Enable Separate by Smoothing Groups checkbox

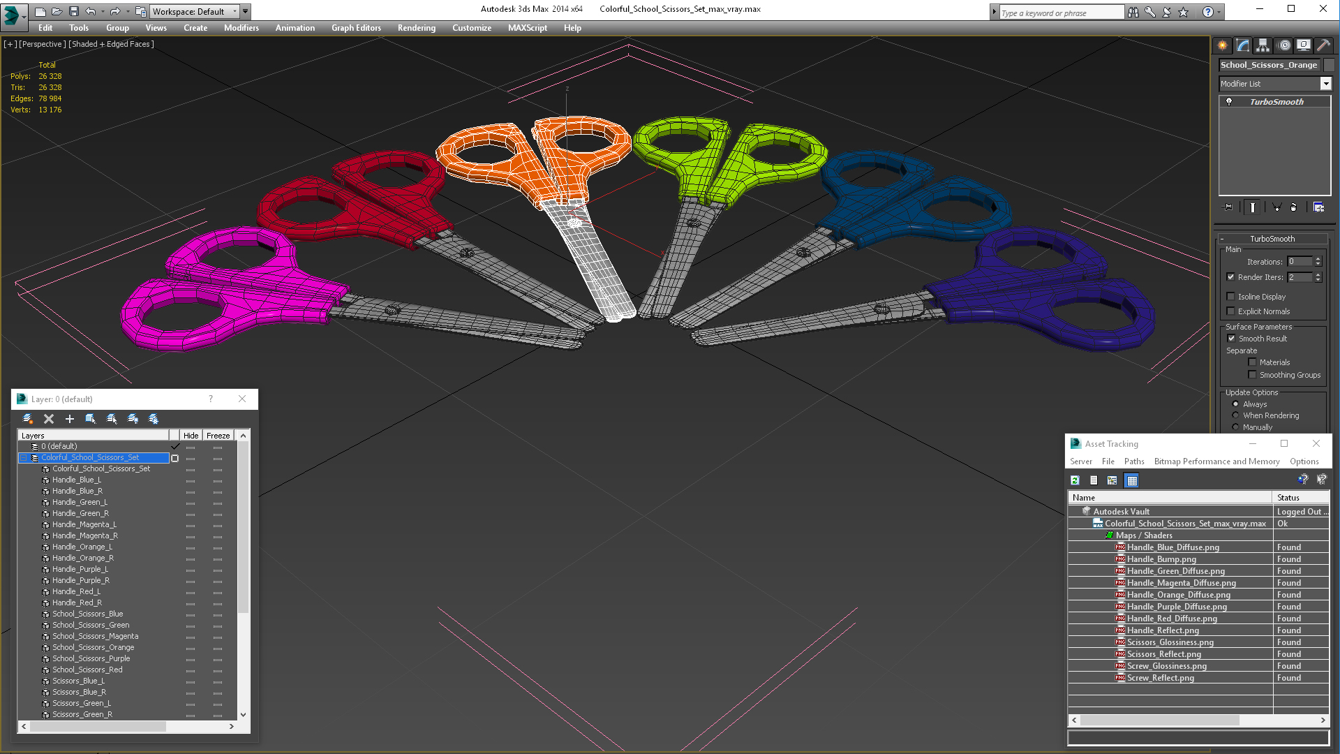click(x=1252, y=375)
